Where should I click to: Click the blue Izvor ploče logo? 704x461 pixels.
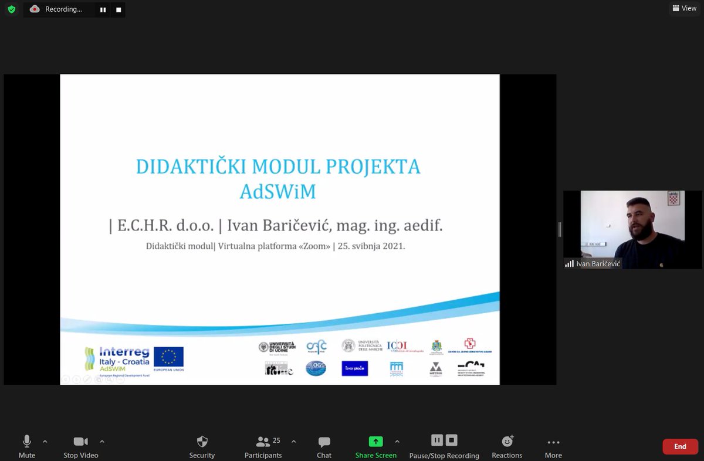[x=355, y=368]
